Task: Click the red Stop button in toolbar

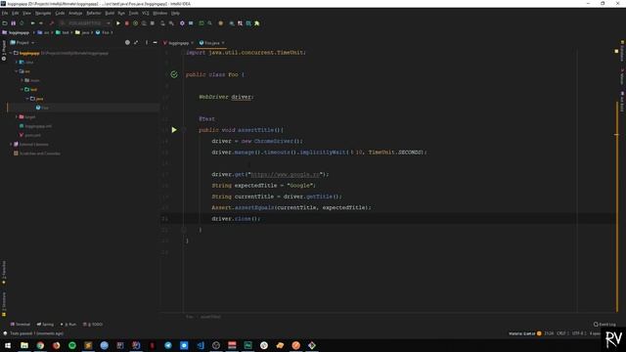Action: point(127,23)
